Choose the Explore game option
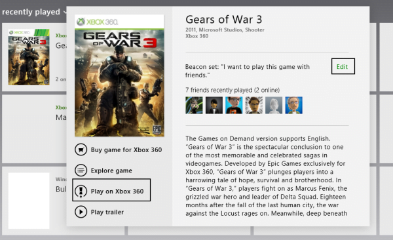The width and height of the screenshot is (393, 240). [103, 170]
